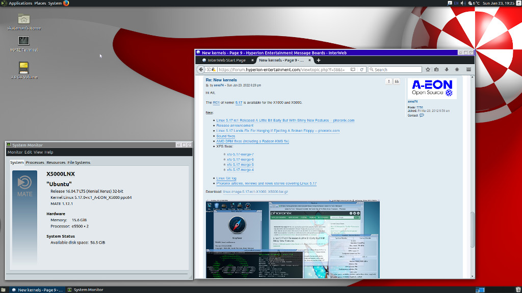Click the site security lock icon in address bar
Screen dimensions: 522x293
[214, 69]
